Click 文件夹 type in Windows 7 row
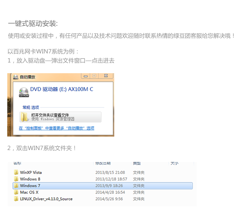Viewport: 248px width, 210px height. 139,186
